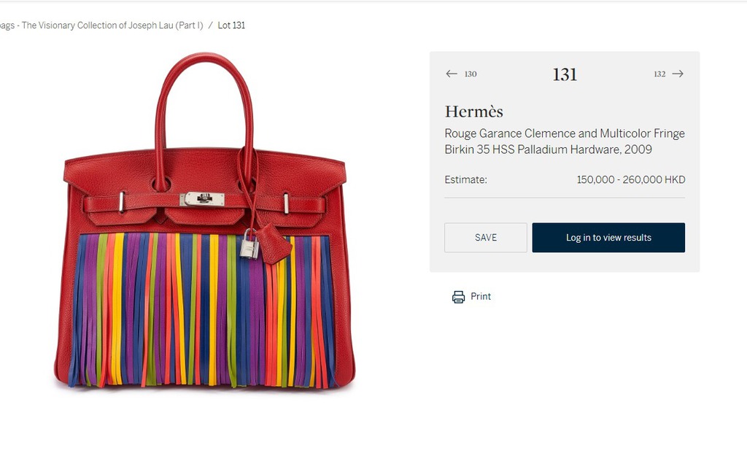
Task: Click the multicolor fringe on bag photo
Action: (x=203, y=309)
